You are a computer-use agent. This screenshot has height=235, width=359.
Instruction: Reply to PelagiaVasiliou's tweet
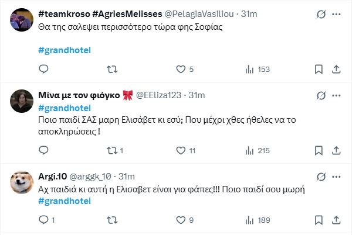pos(43,69)
